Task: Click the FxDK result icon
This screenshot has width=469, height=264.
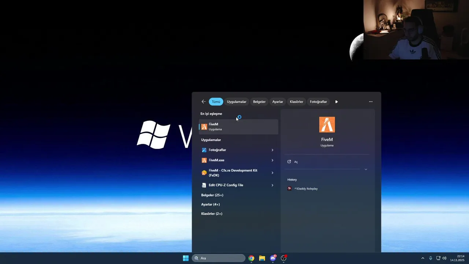Action: pos(204,173)
